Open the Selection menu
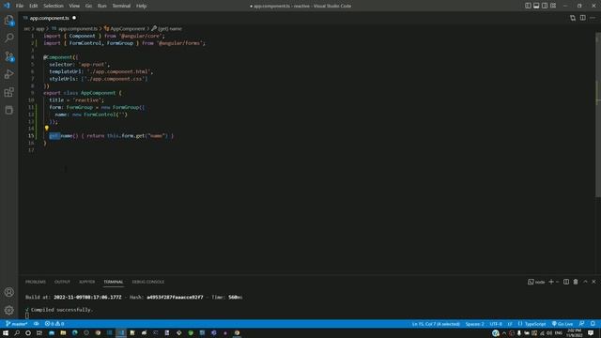601x338 pixels. 54,6
